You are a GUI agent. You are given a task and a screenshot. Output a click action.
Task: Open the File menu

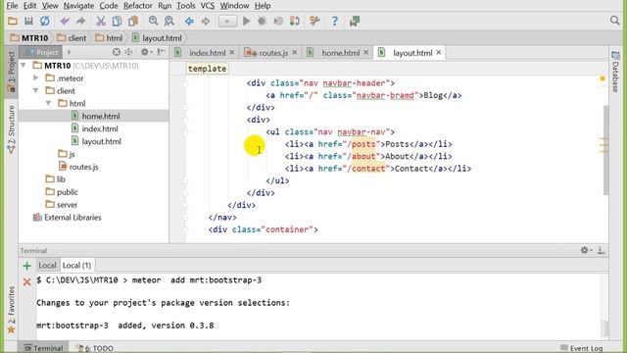coord(12,6)
